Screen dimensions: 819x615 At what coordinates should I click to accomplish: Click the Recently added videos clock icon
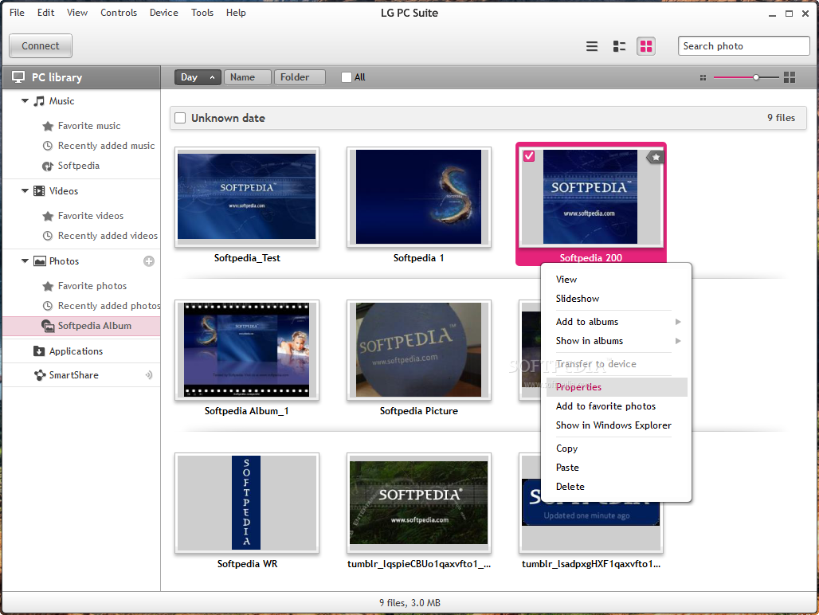tap(48, 236)
